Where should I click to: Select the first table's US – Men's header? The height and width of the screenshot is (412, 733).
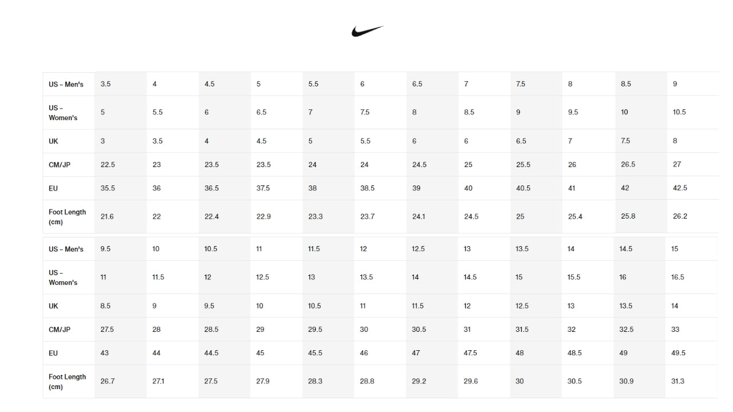[x=66, y=84]
